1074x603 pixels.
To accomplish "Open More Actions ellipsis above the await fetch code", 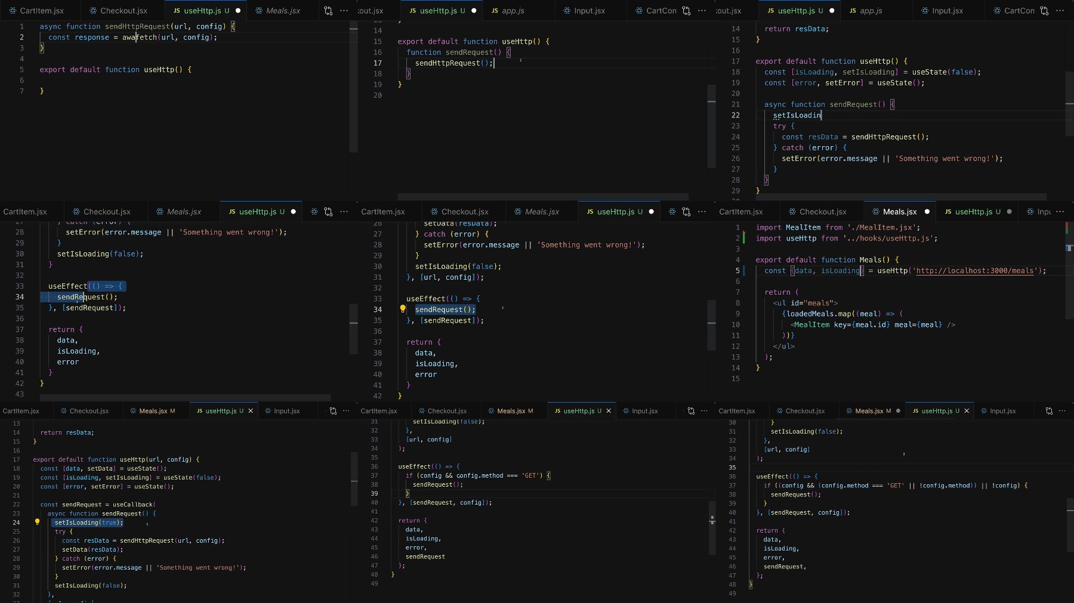I will (344, 11).
